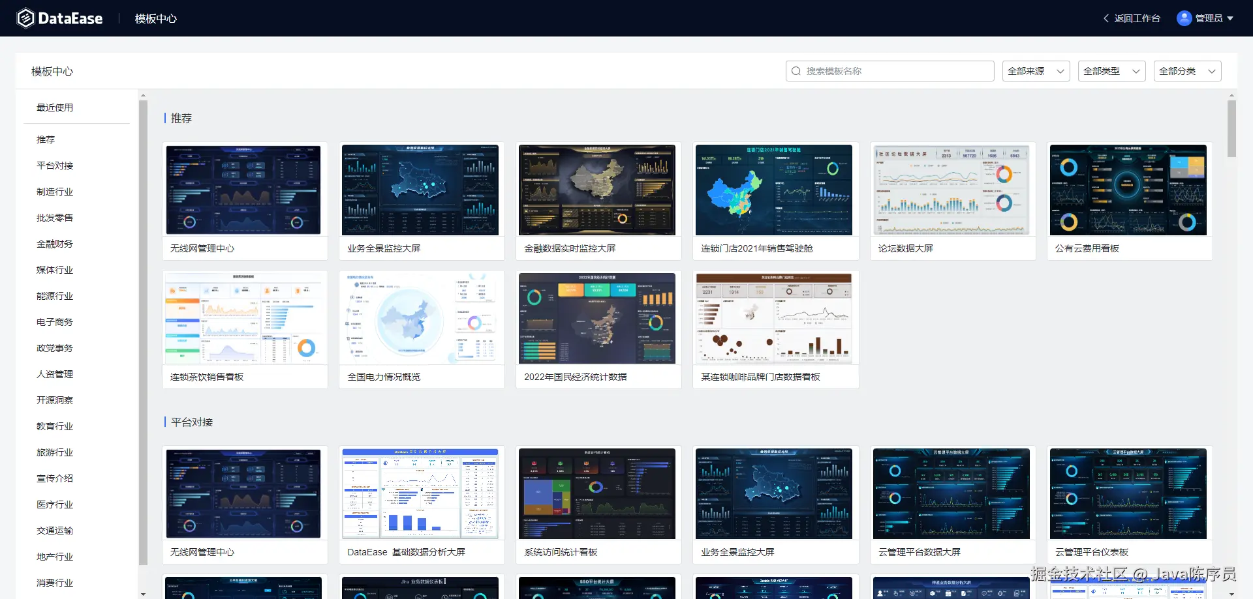Click the main page vertical scrollbar
Screen dimensions: 1253x599
click(1231, 128)
